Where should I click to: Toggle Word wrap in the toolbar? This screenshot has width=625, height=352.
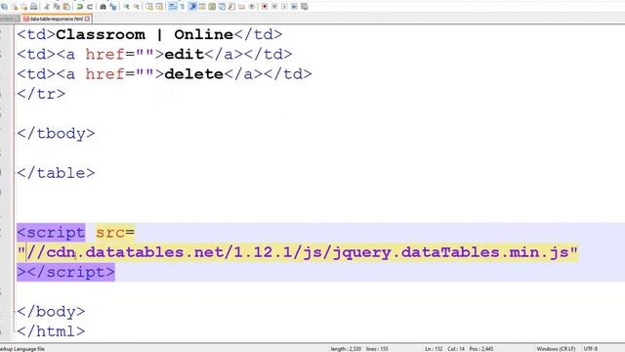172,7
